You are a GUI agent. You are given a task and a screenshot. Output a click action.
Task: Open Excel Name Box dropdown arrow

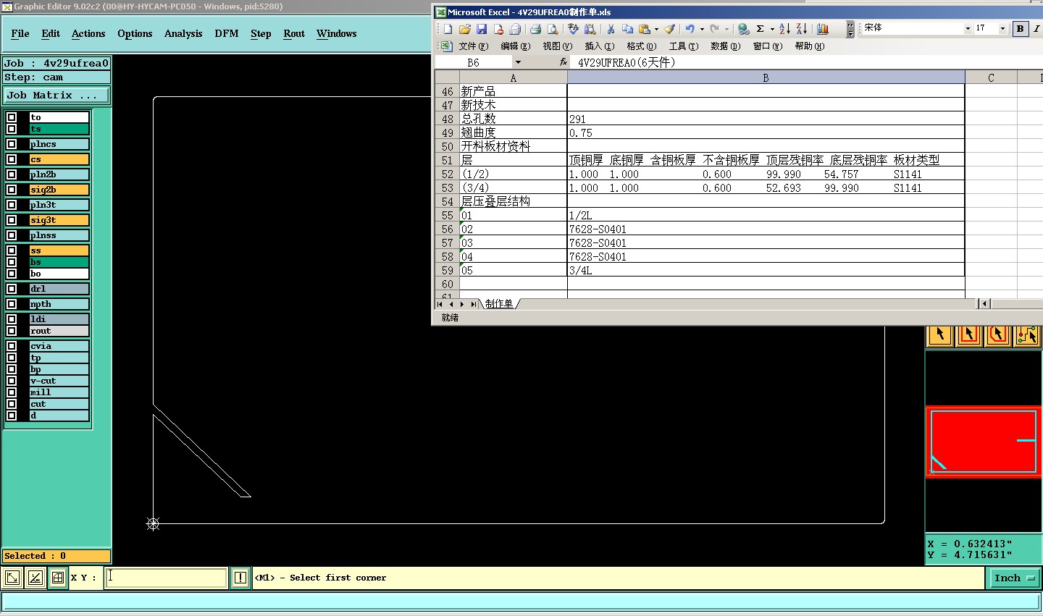[518, 62]
